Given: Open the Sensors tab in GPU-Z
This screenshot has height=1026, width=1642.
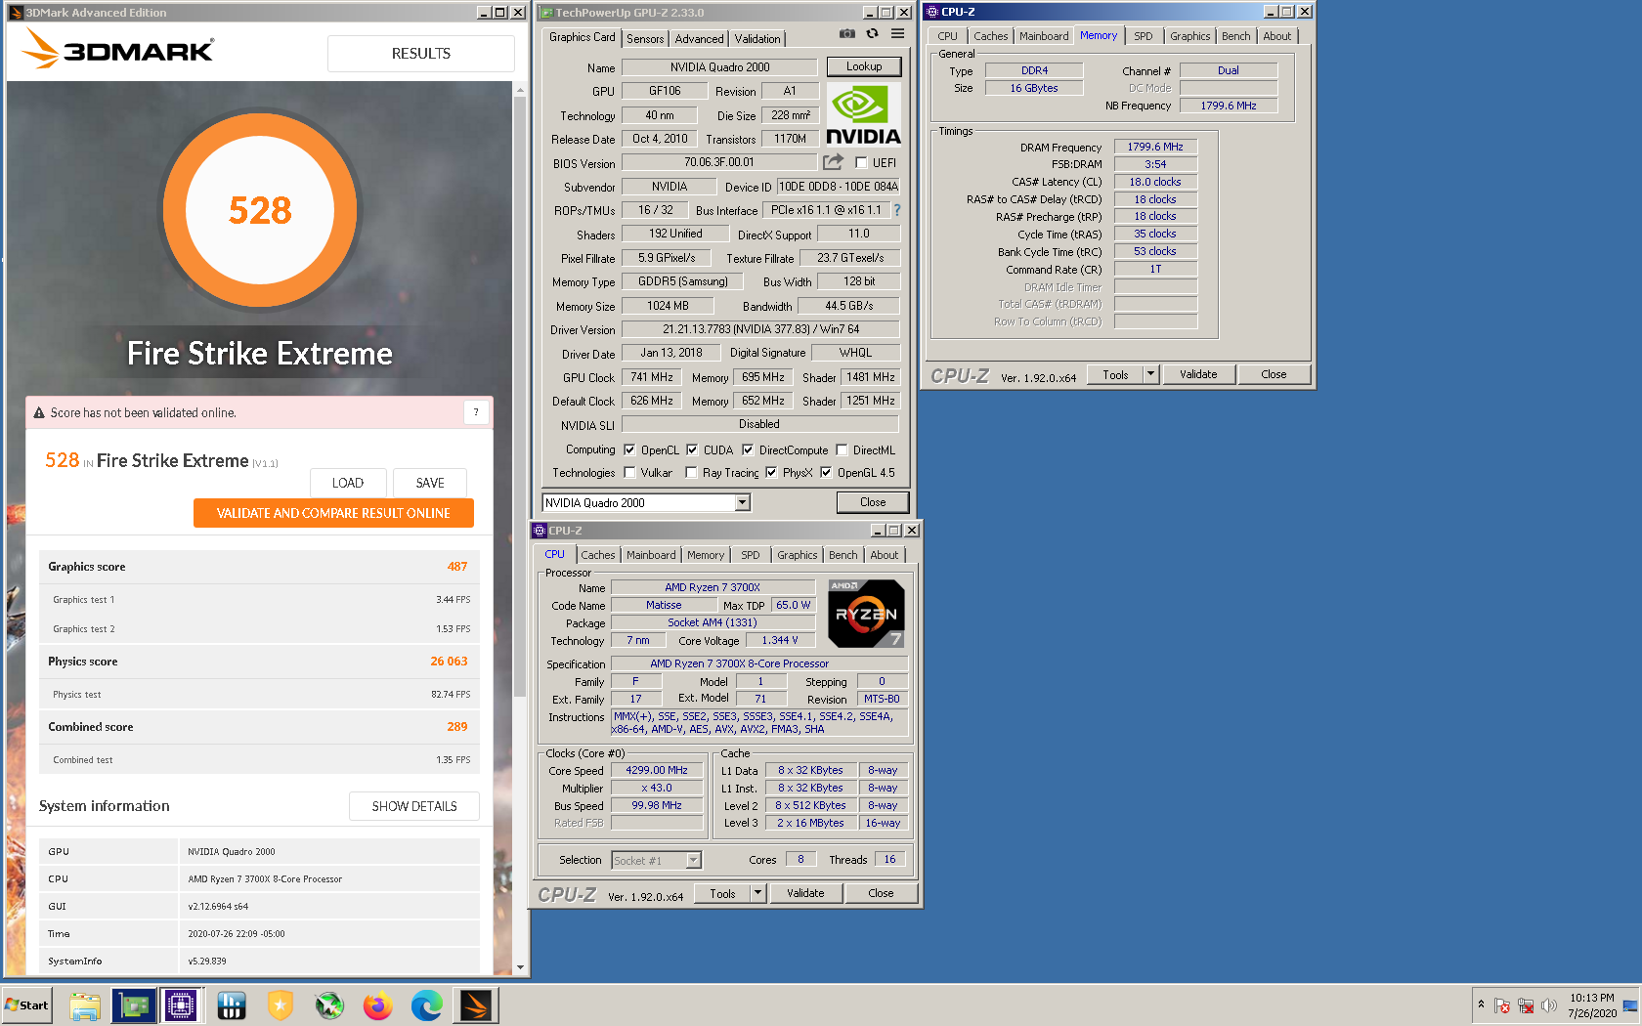Looking at the screenshot, I should coord(645,39).
